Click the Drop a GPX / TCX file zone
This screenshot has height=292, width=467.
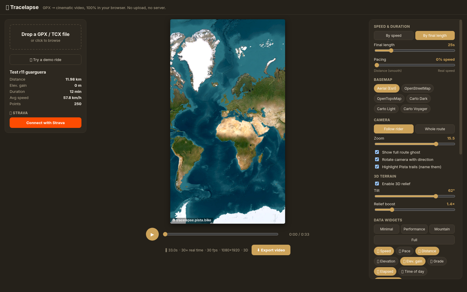click(46, 37)
